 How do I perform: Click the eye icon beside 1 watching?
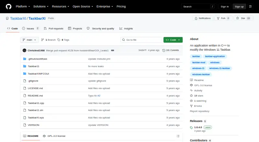click(x=191, y=101)
